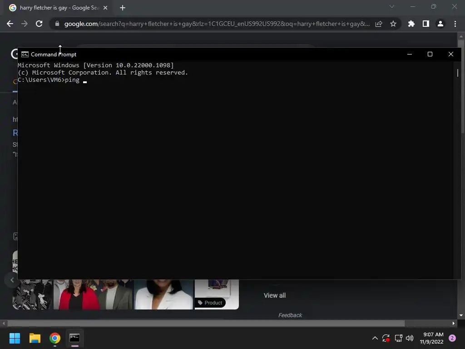465x349 pixels.
Task: Open the View all link on Google page
Action: point(275,295)
